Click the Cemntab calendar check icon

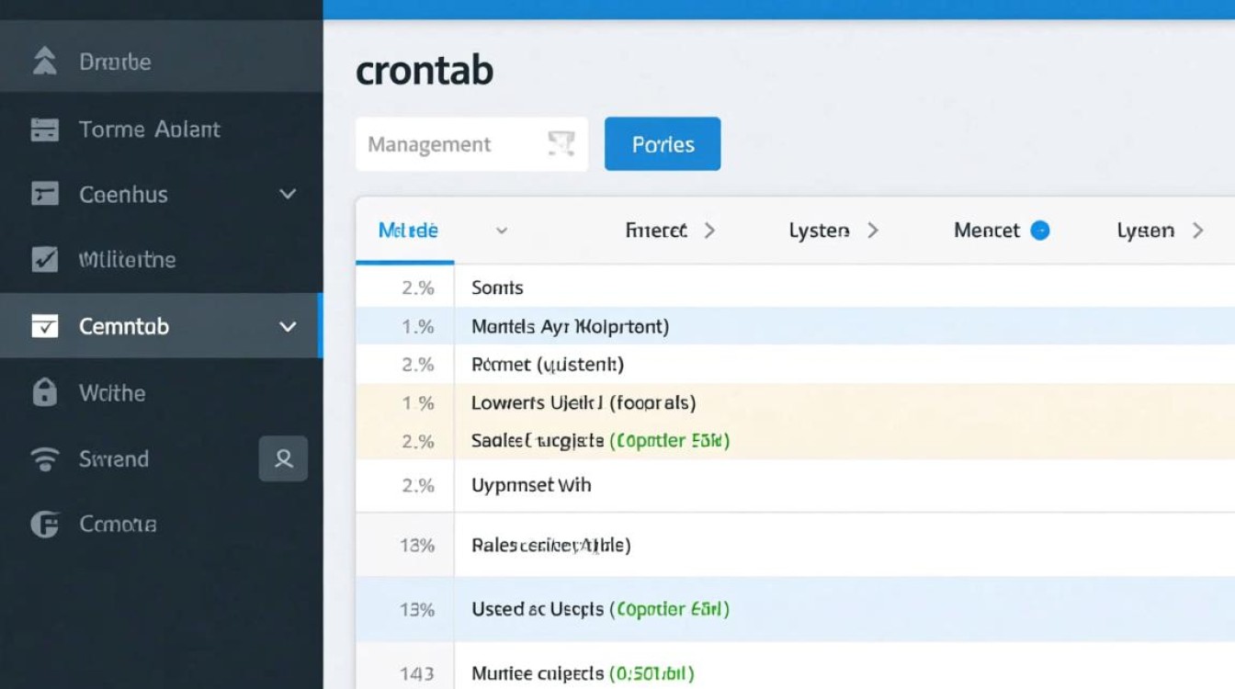pos(44,326)
